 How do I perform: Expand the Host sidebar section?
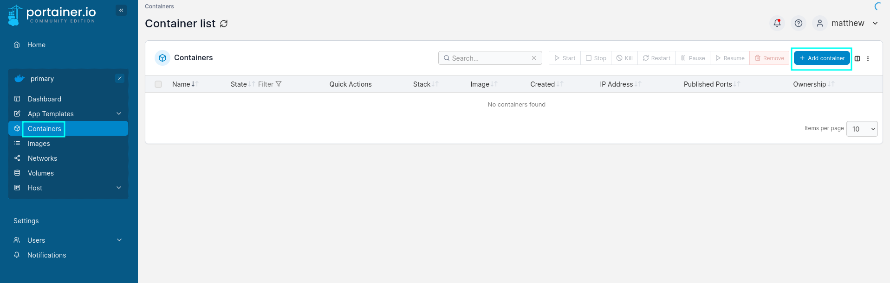click(x=119, y=188)
